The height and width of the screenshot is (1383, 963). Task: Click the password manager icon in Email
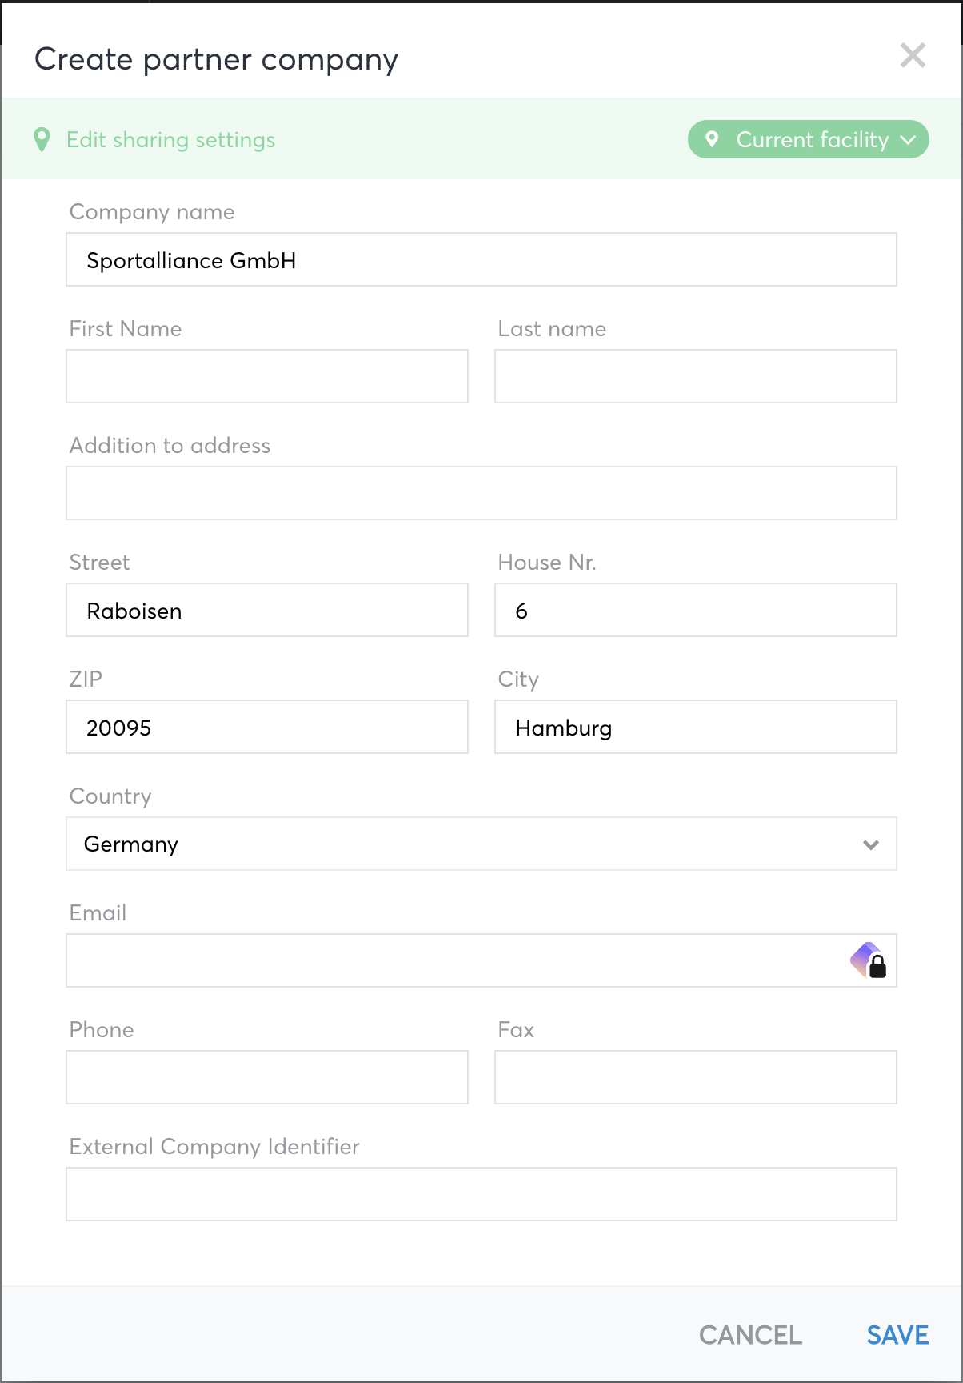point(869,960)
